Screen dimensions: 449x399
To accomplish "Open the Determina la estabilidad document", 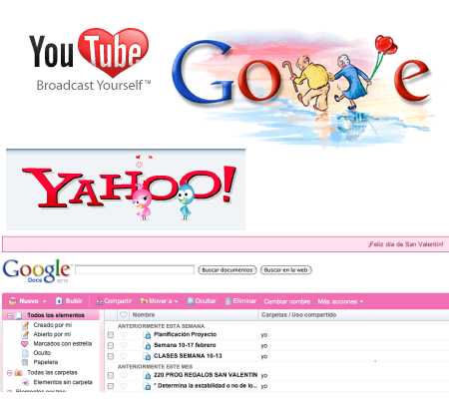I will click(x=206, y=386).
